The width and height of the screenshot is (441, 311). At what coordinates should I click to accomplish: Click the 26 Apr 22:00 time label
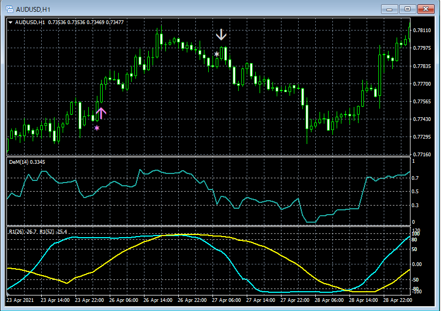tap(192, 300)
